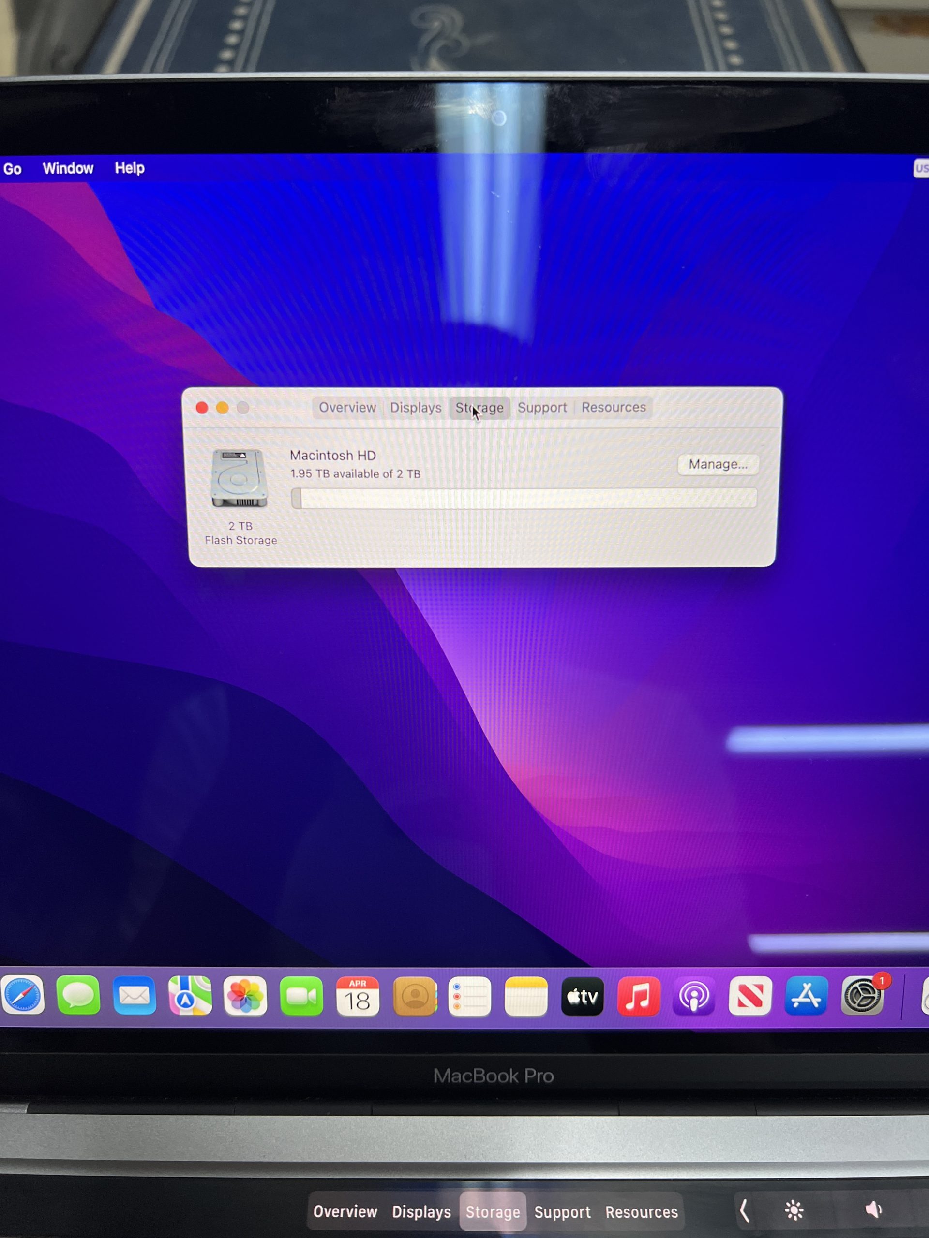Open the Window menu

tap(68, 168)
